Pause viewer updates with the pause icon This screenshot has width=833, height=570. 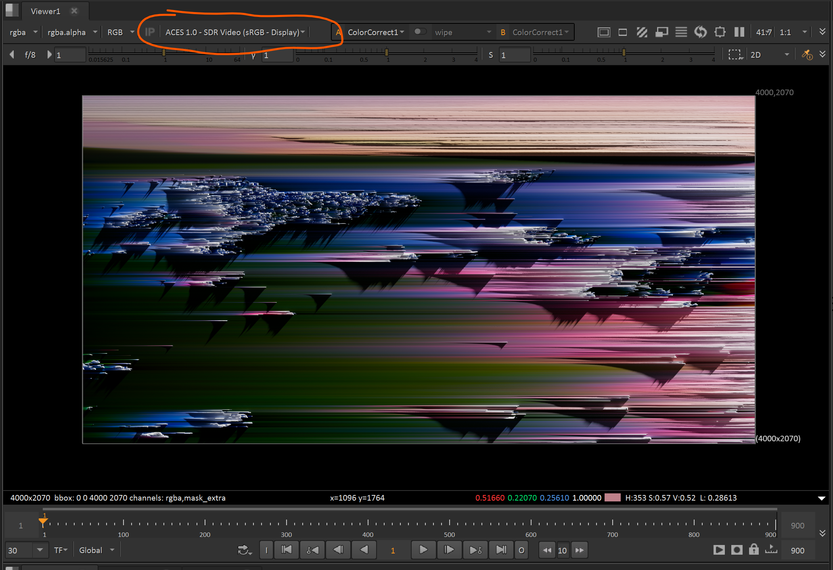click(x=739, y=32)
